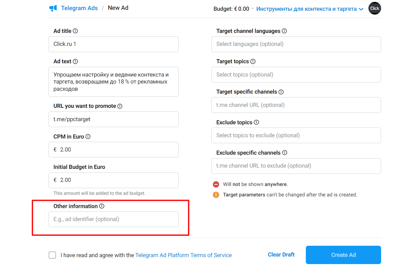Click the Other information ad identifier field
The height and width of the screenshot is (278, 420).
coord(114,219)
